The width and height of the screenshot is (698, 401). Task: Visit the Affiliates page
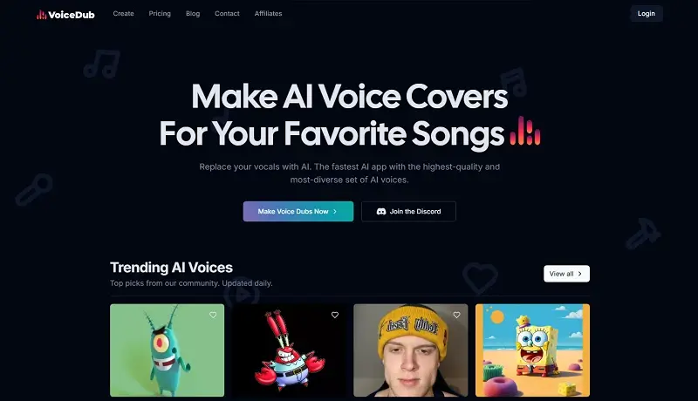(x=268, y=14)
